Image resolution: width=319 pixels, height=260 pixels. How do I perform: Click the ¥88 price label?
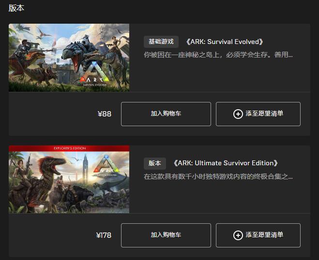105,114
